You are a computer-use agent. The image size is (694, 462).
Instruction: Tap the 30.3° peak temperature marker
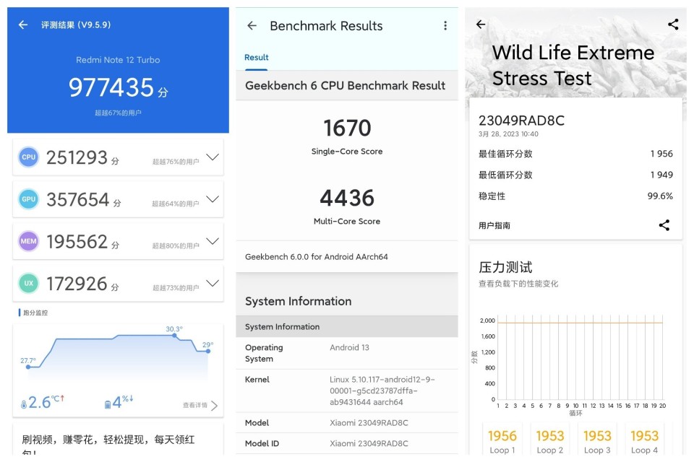[x=174, y=336]
